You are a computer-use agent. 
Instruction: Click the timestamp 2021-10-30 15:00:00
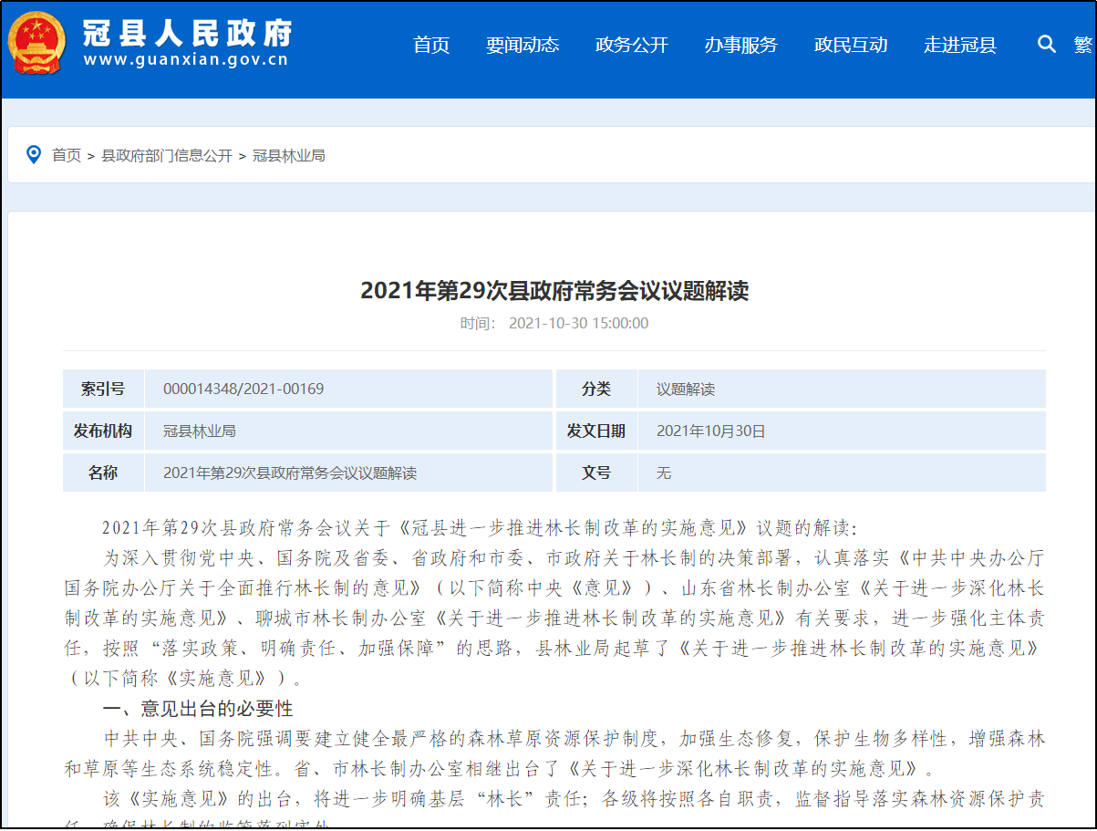tap(578, 323)
